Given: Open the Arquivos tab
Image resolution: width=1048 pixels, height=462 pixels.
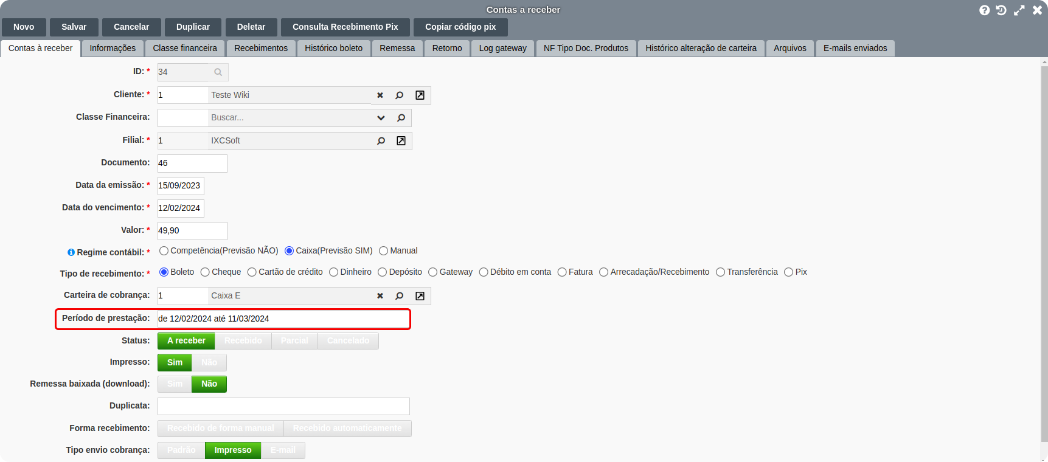Looking at the screenshot, I should [790, 48].
